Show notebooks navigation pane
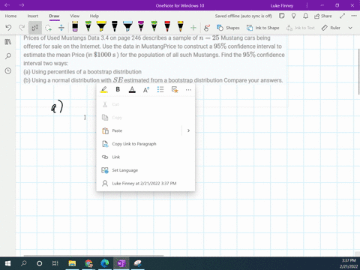 8,42
